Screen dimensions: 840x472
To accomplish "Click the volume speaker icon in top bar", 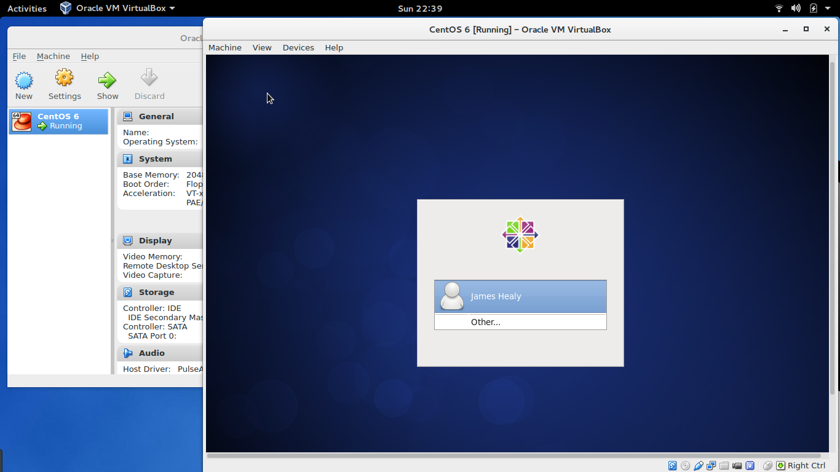I will (x=796, y=8).
